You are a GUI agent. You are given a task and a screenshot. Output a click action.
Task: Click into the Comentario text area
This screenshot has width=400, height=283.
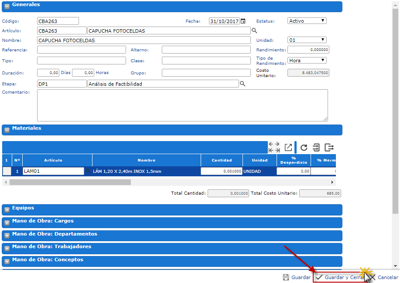coord(182,105)
